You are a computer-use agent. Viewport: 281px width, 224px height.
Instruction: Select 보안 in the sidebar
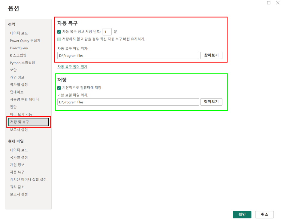coord(13,70)
